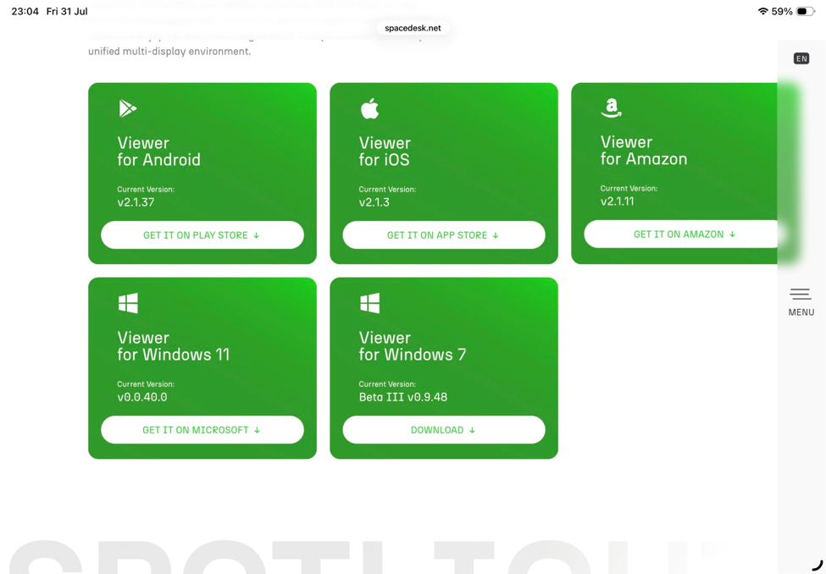This screenshot has height=574, width=826.
Task: Click GET IT ON PLAY STORE button
Action: pyautogui.click(x=202, y=235)
